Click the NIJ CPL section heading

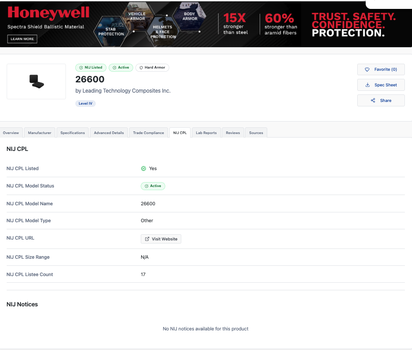click(17, 149)
